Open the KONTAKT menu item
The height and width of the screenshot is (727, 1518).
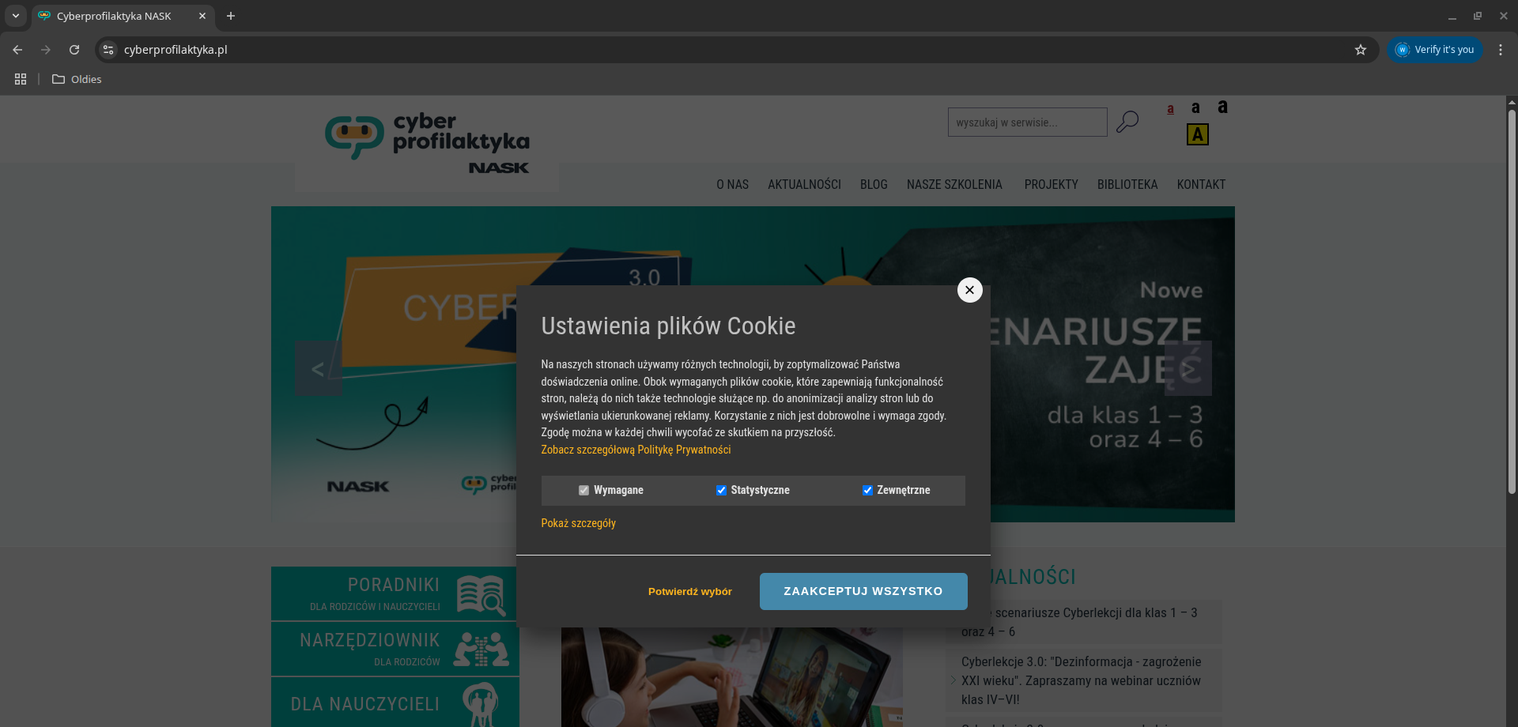tap(1201, 184)
